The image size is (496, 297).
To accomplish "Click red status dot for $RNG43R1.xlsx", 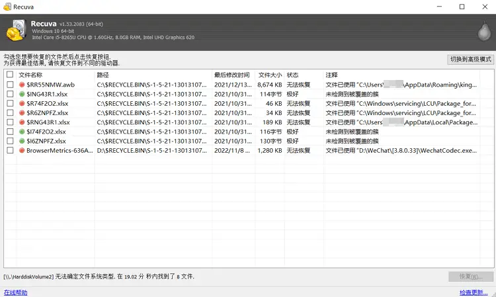I will point(22,122).
